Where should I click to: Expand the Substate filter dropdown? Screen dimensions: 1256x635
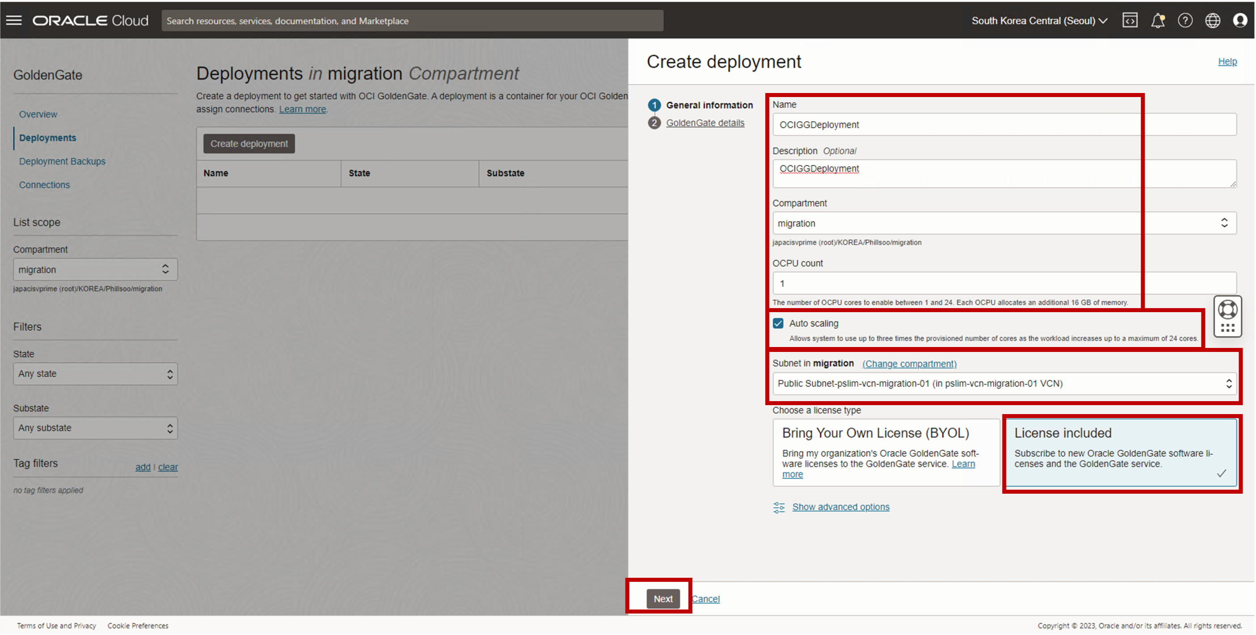tap(94, 427)
